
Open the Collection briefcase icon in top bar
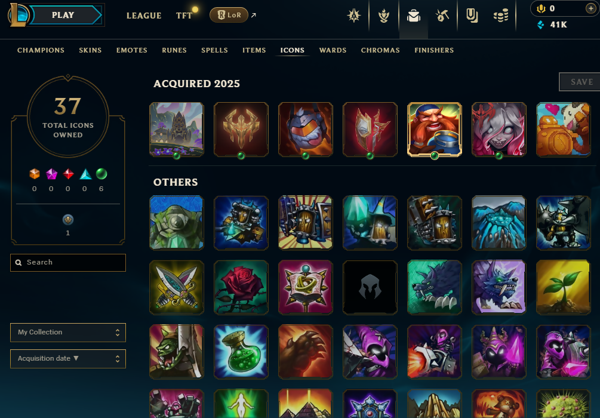point(414,16)
